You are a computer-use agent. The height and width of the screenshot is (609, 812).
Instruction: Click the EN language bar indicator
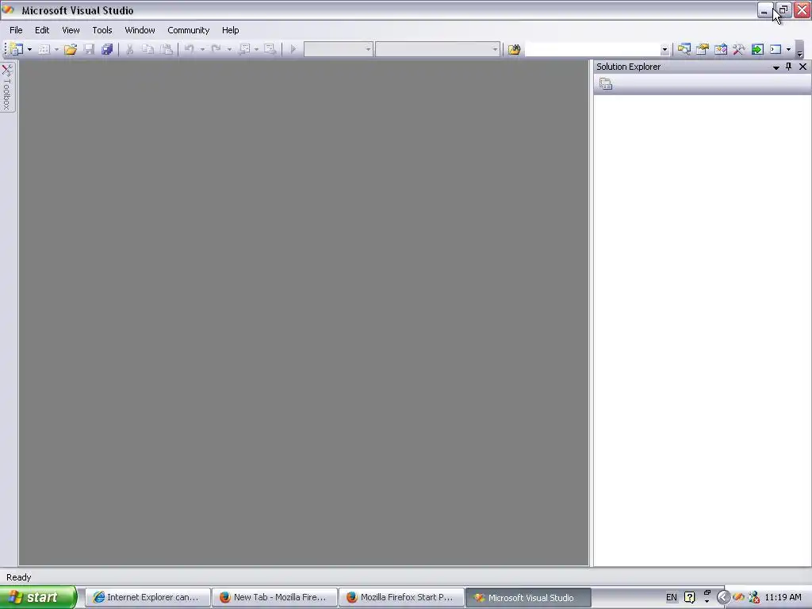click(x=671, y=598)
